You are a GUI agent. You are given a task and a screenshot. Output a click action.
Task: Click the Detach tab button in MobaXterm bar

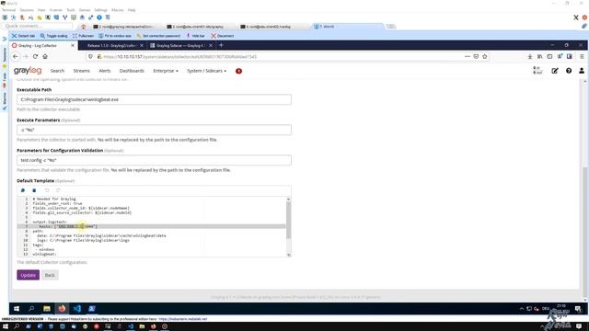(x=23, y=36)
